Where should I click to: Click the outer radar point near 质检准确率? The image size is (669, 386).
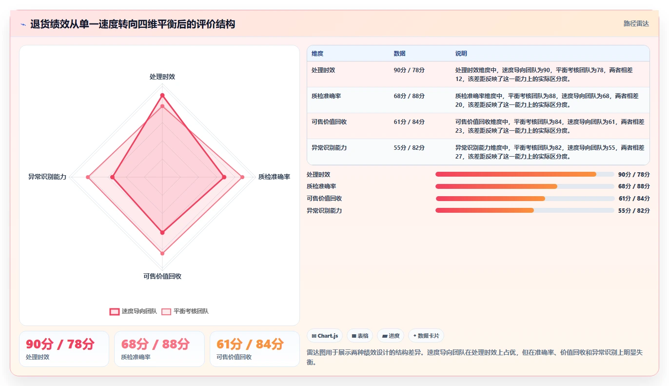coord(242,177)
